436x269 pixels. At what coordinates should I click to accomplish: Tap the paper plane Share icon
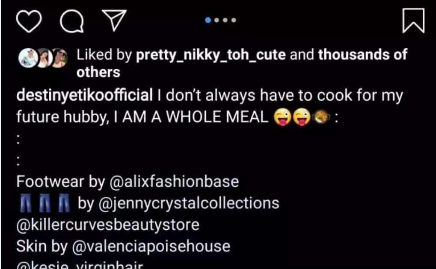coord(114,21)
